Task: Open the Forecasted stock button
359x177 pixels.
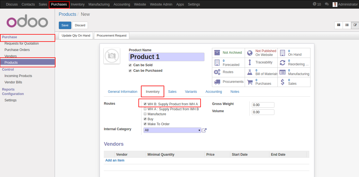Action: pos(228,63)
